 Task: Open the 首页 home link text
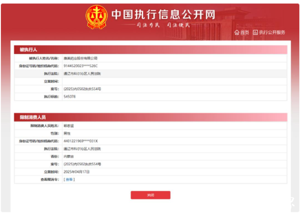[244, 33]
